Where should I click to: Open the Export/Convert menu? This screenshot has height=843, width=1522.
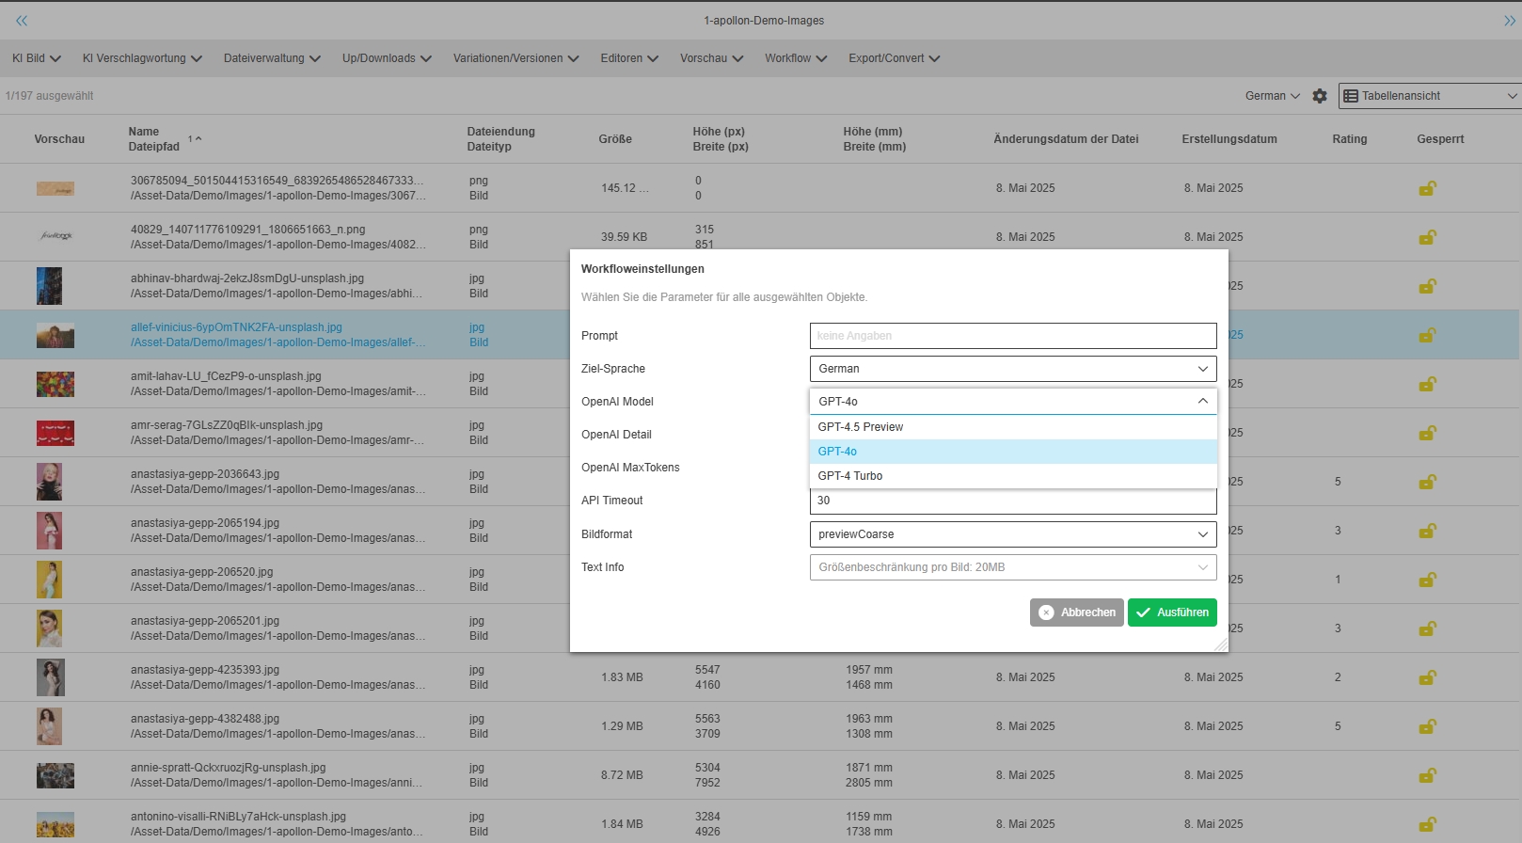pos(894,58)
